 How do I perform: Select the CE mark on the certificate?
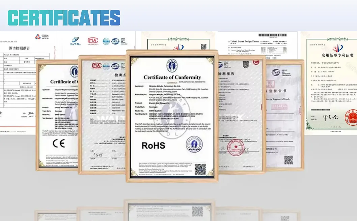tap(59, 143)
